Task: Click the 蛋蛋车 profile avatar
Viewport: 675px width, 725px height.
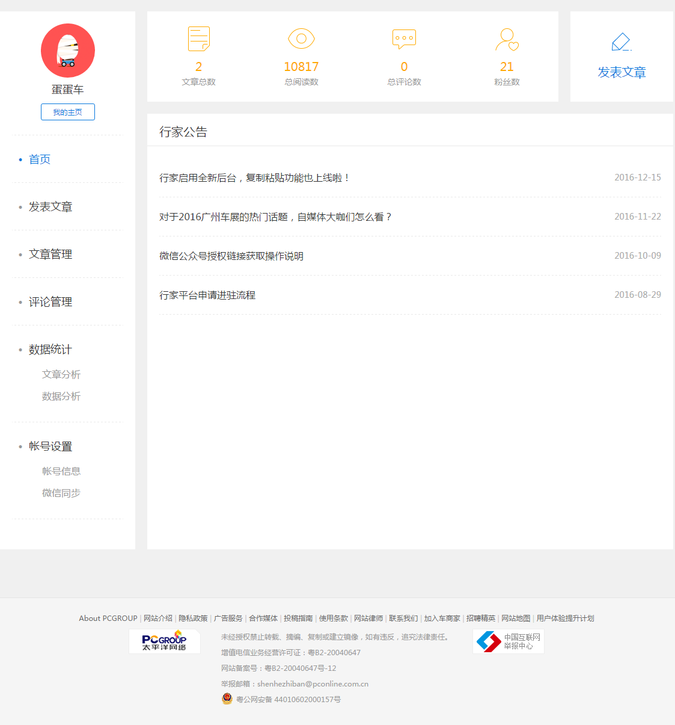Action: 68,51
